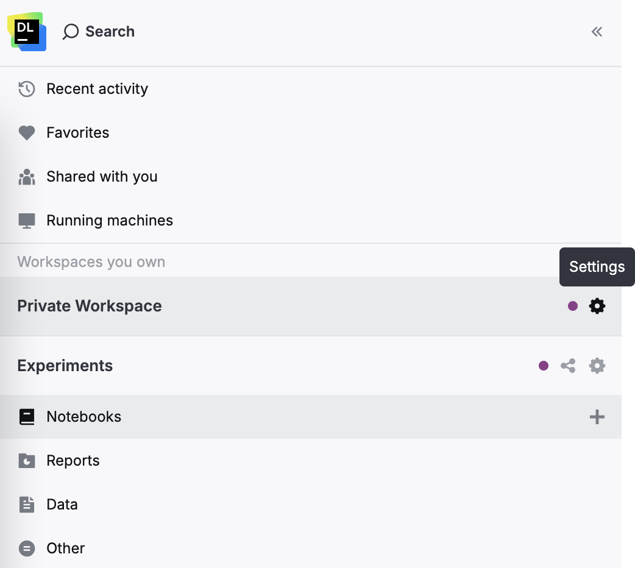Click the purple status dot next to Experiments

coord(543,366)
